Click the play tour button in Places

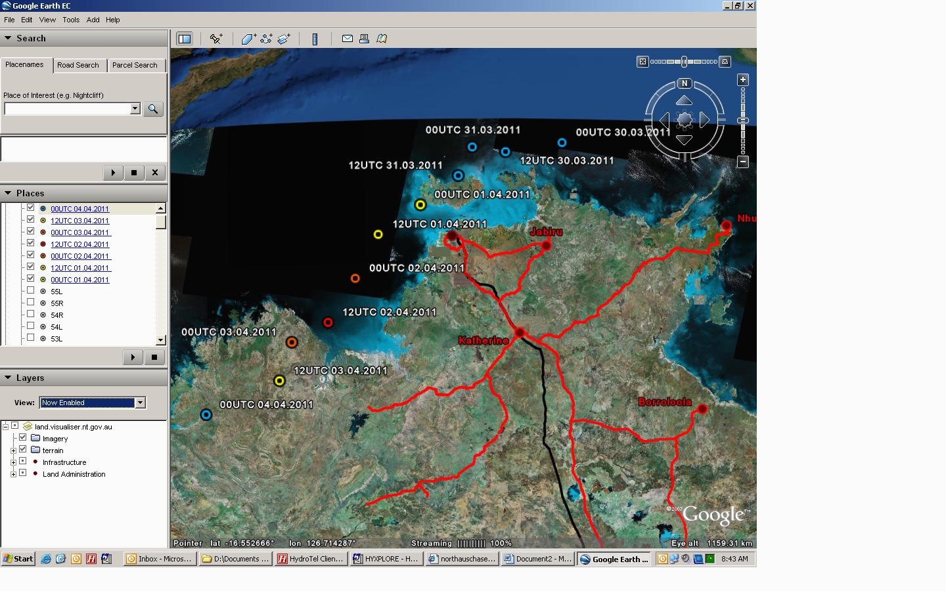coord(133,357)
